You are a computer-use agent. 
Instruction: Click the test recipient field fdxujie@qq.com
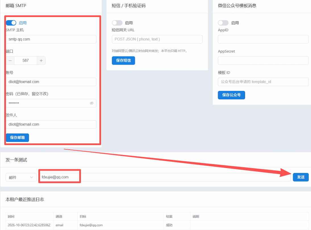pyautogui.click(x=165, y=177)
